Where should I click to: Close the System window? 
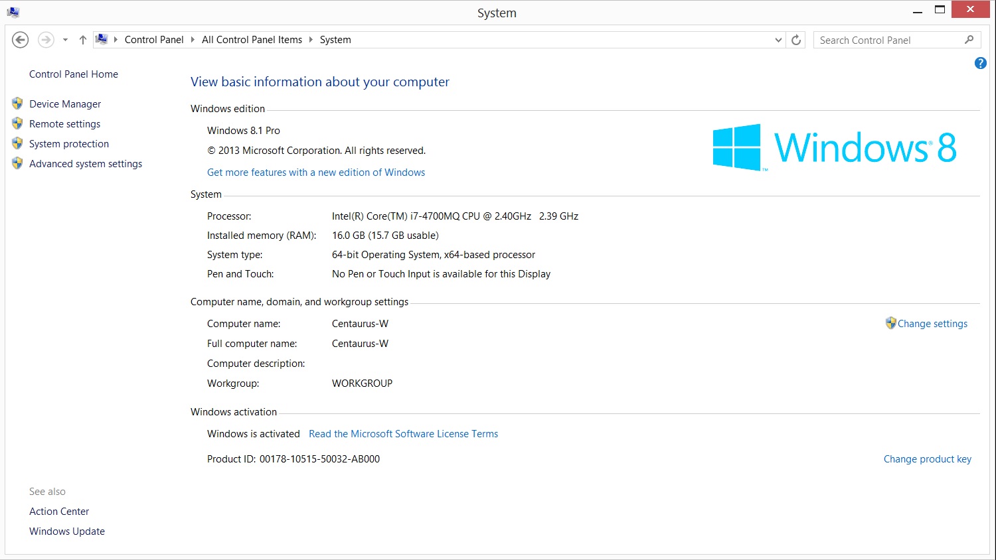(970, 9)
